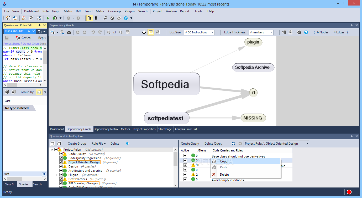Click the Refresh arrows icon in main toolbar
Viewport: 362px width, 198px height.
tap(112, 18)
